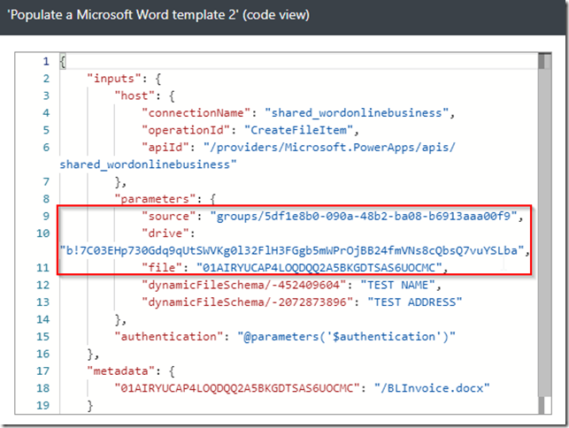This screenshot has height=428, width=569.
Task: Click the "file" key on line 11
Action: tap(162, 268)
